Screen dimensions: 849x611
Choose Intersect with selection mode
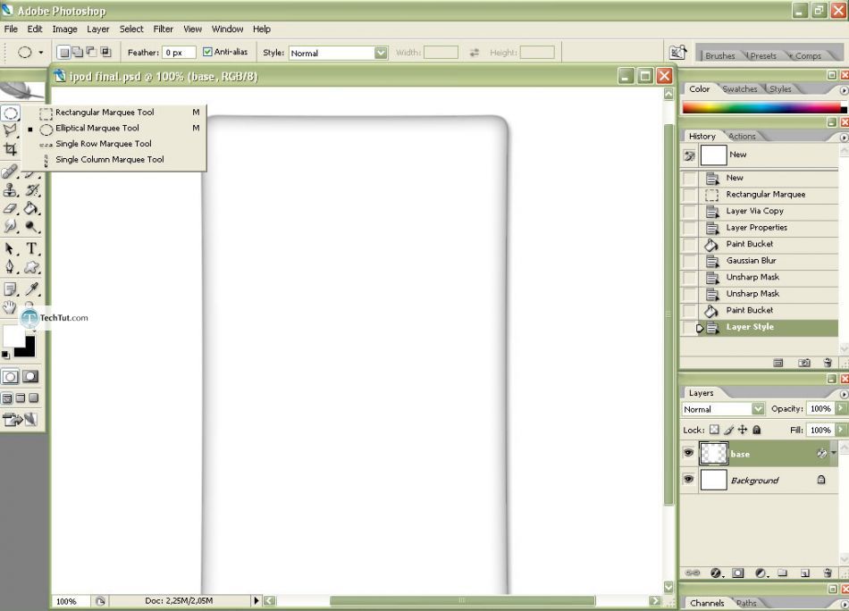106,52
